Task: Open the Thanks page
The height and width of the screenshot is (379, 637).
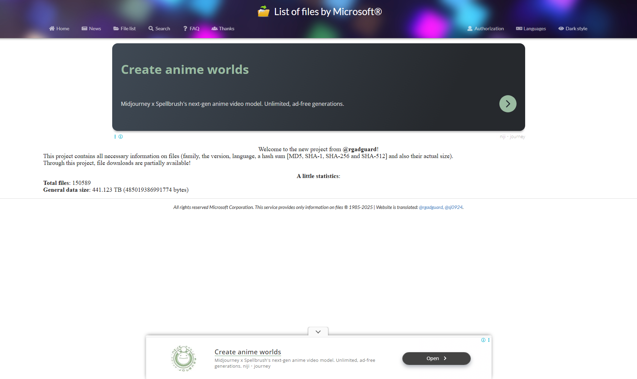Action: (x=223, y=29)
